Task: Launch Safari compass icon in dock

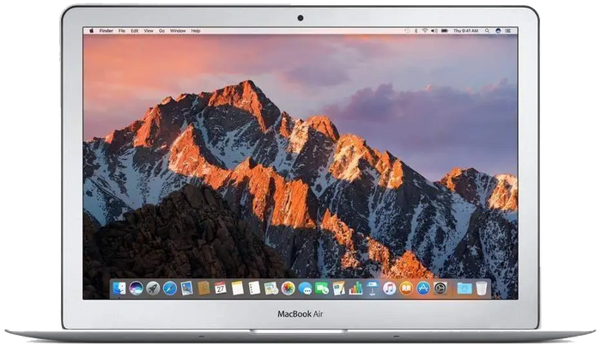Action: coord(169,288)
